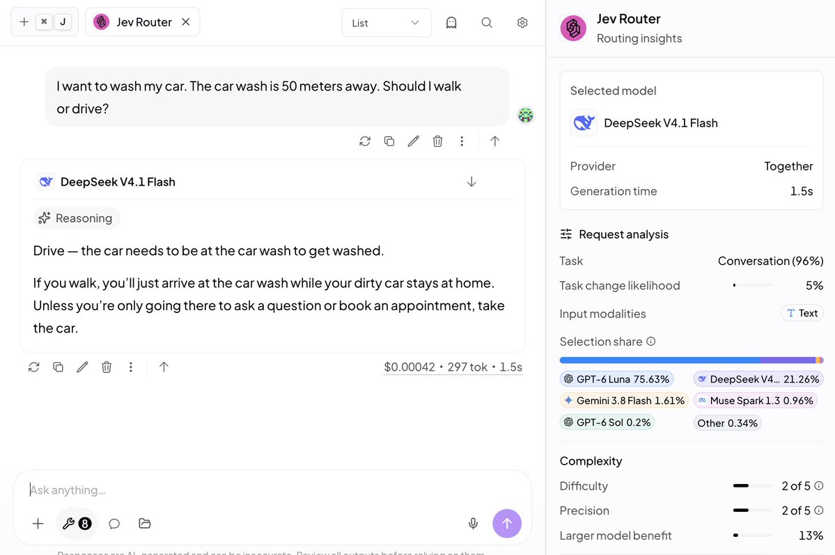Add an attachment with the plus icon

[38, 524]
